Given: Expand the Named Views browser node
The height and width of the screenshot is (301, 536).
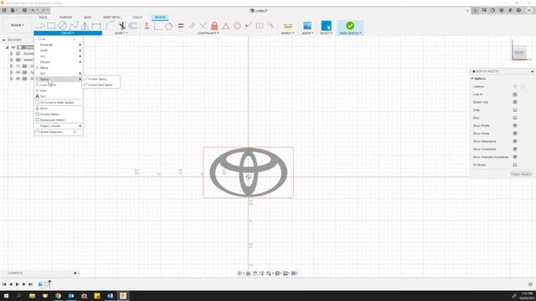Looking at the screenshot, I should pos(11,59).
